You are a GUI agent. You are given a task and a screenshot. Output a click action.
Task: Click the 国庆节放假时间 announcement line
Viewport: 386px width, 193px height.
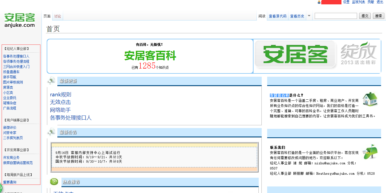click(89, 161)
